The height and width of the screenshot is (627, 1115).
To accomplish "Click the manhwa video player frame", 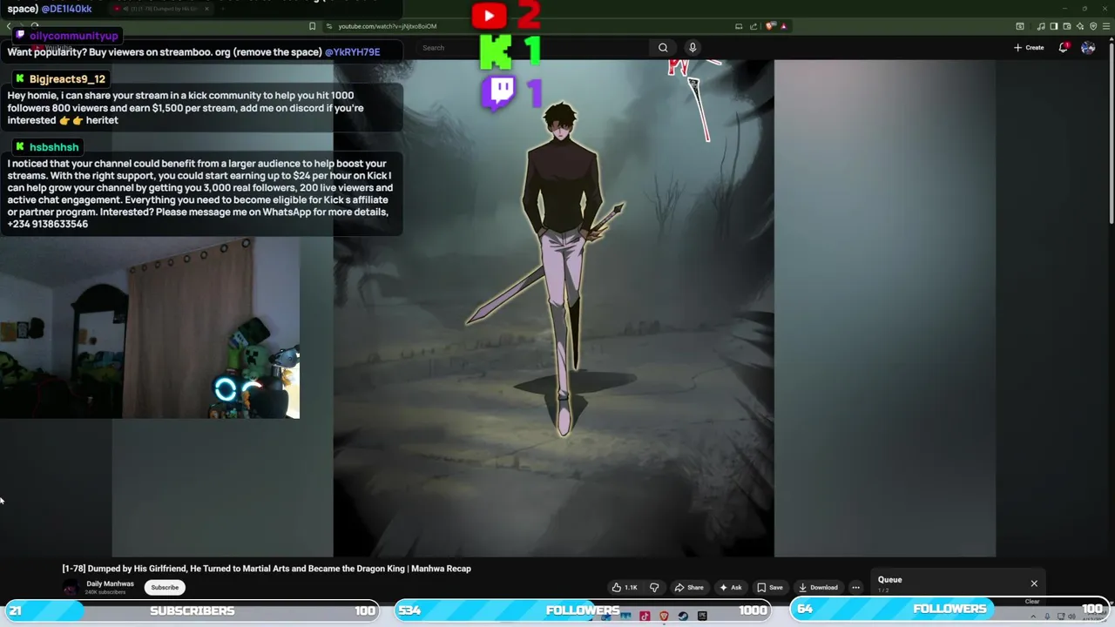I will 553,307.
